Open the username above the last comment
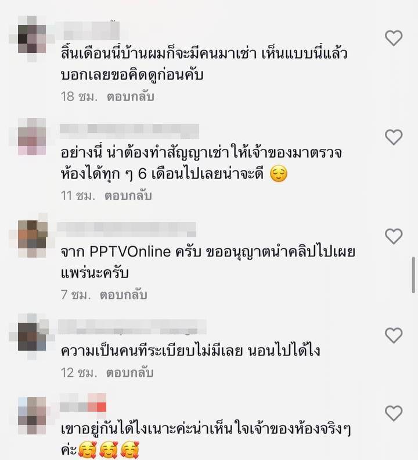418x460 pixels. click(83, 403)
